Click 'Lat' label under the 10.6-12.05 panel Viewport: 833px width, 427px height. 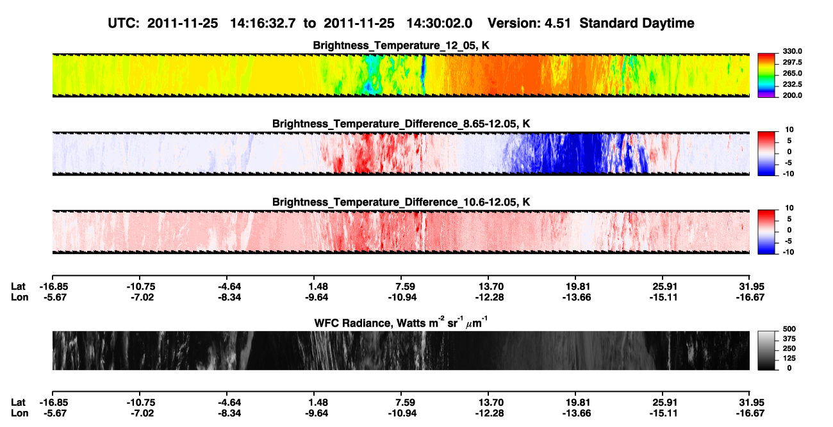click(18, 287)
